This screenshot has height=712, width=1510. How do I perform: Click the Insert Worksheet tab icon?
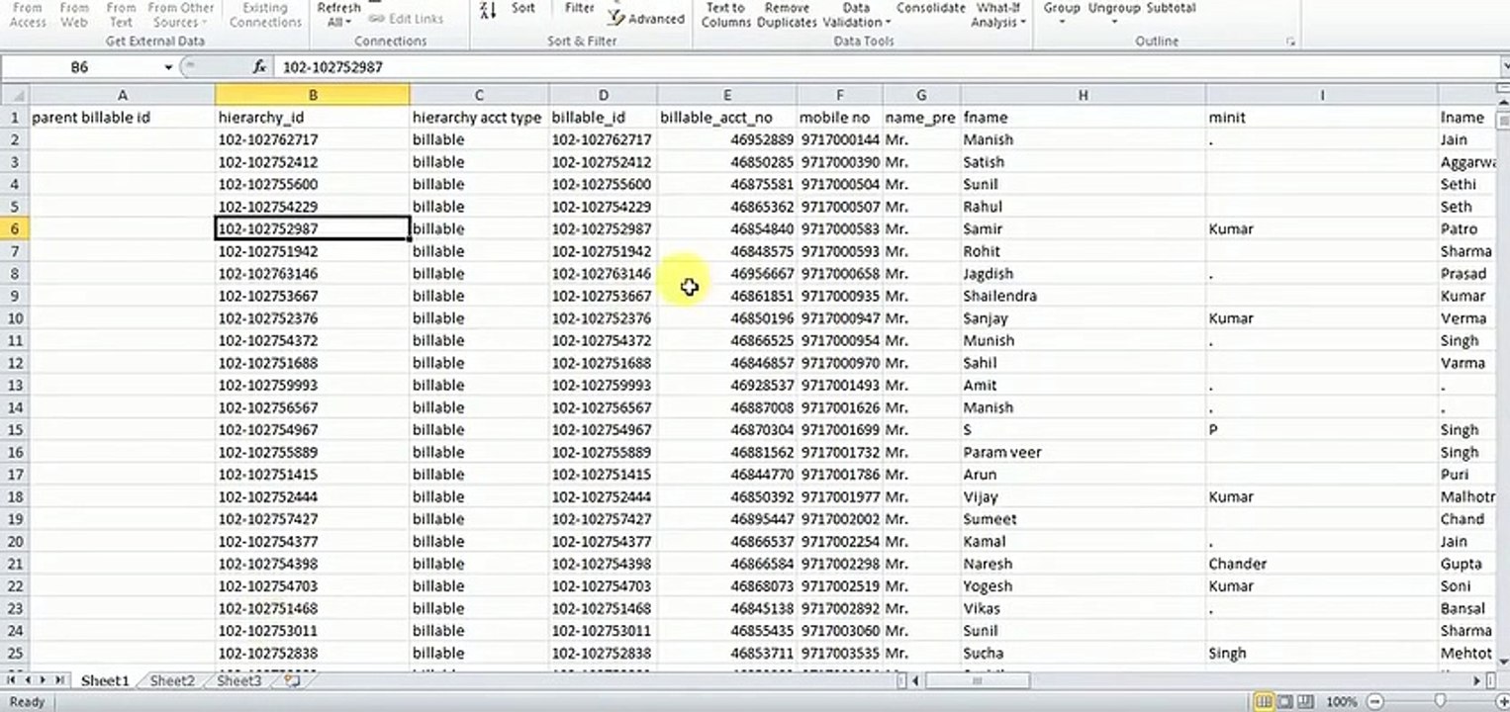click(291, 680)
